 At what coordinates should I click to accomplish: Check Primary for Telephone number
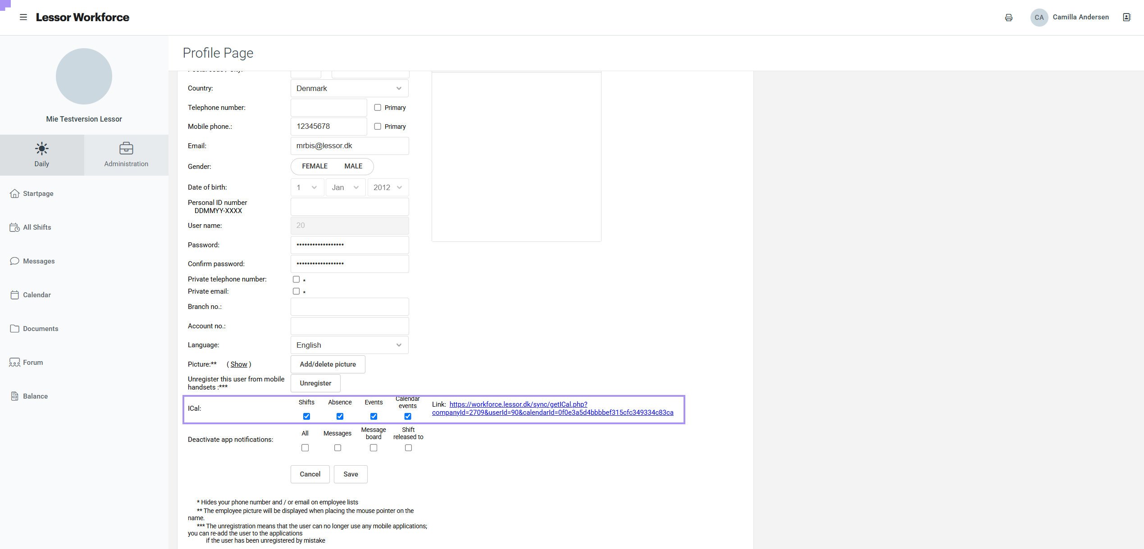pos(378,108)
